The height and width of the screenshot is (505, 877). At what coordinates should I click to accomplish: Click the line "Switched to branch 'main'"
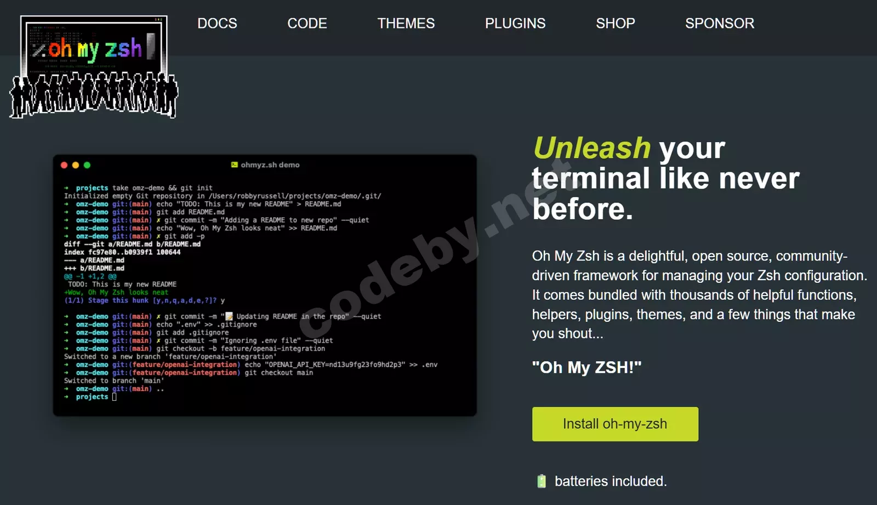[114, 381]
